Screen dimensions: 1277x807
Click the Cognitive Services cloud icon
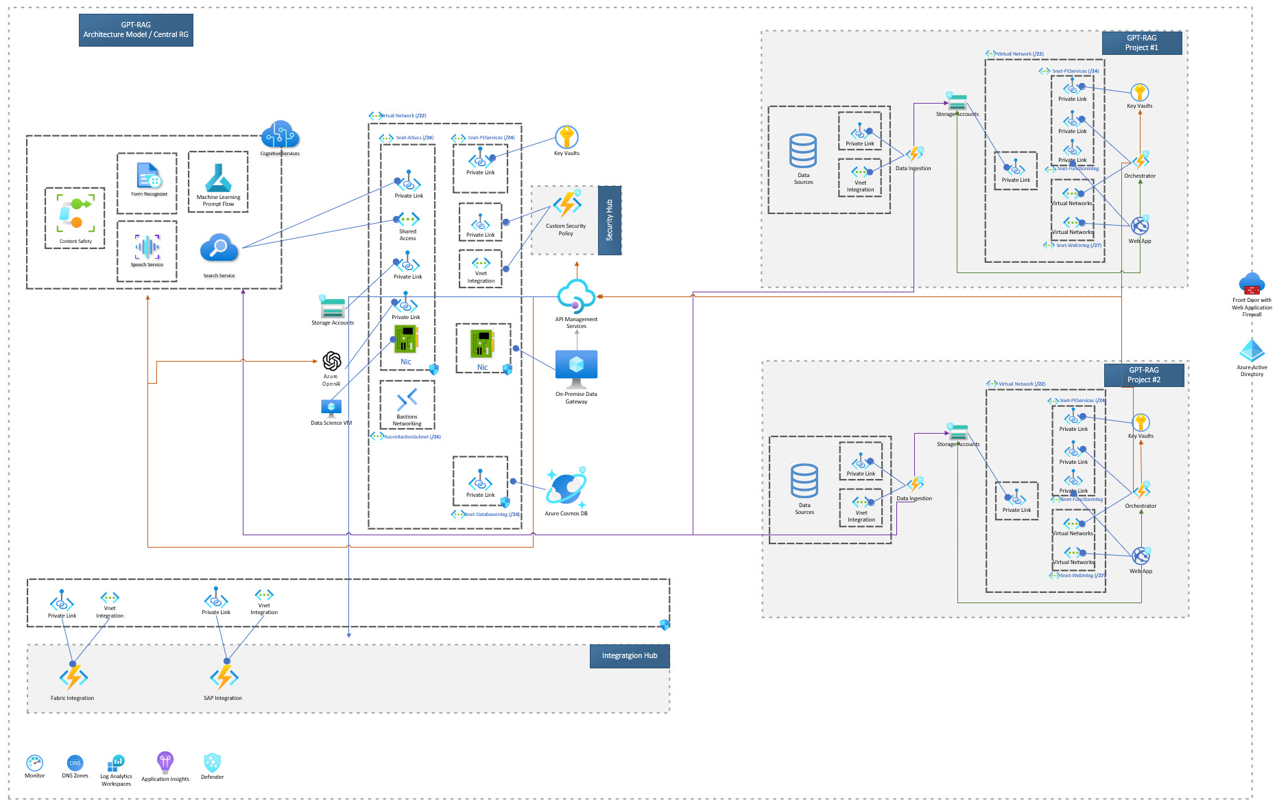point(280,134)
